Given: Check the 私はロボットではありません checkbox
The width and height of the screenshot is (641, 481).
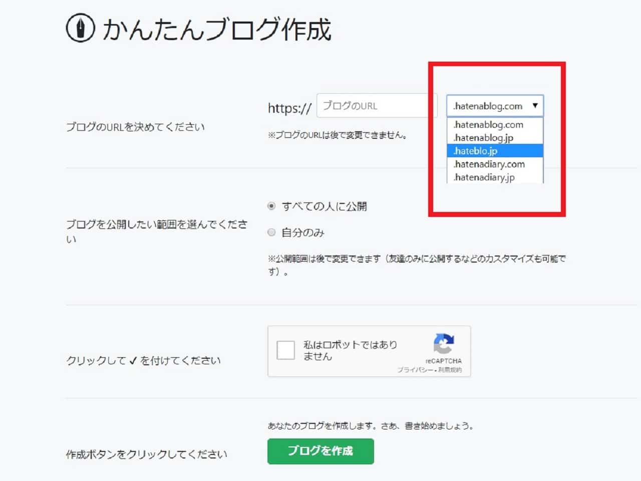Looking at the screenshot, I should point(285,350).
